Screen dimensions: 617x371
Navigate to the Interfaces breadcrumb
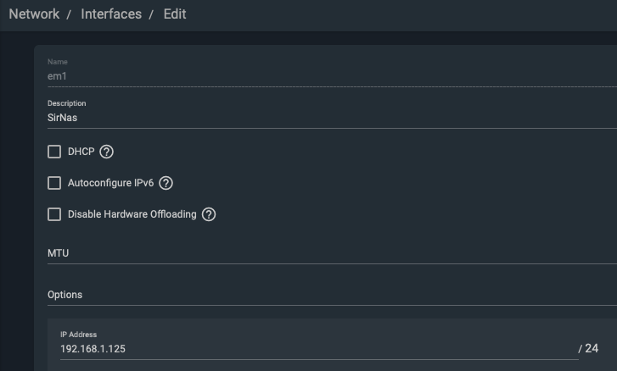111,14
